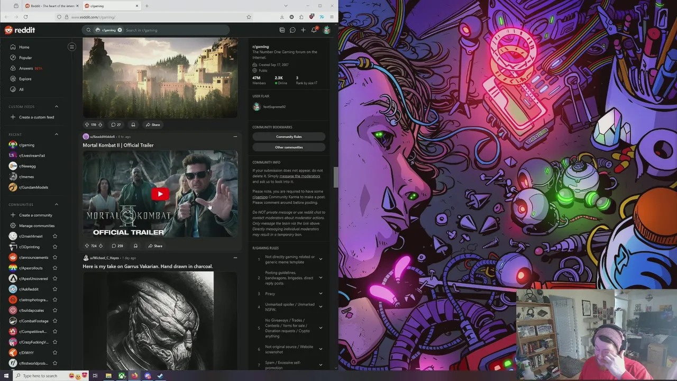
Task: Play the Mortal Kombat II YouTube video
Action: point(160,194)
